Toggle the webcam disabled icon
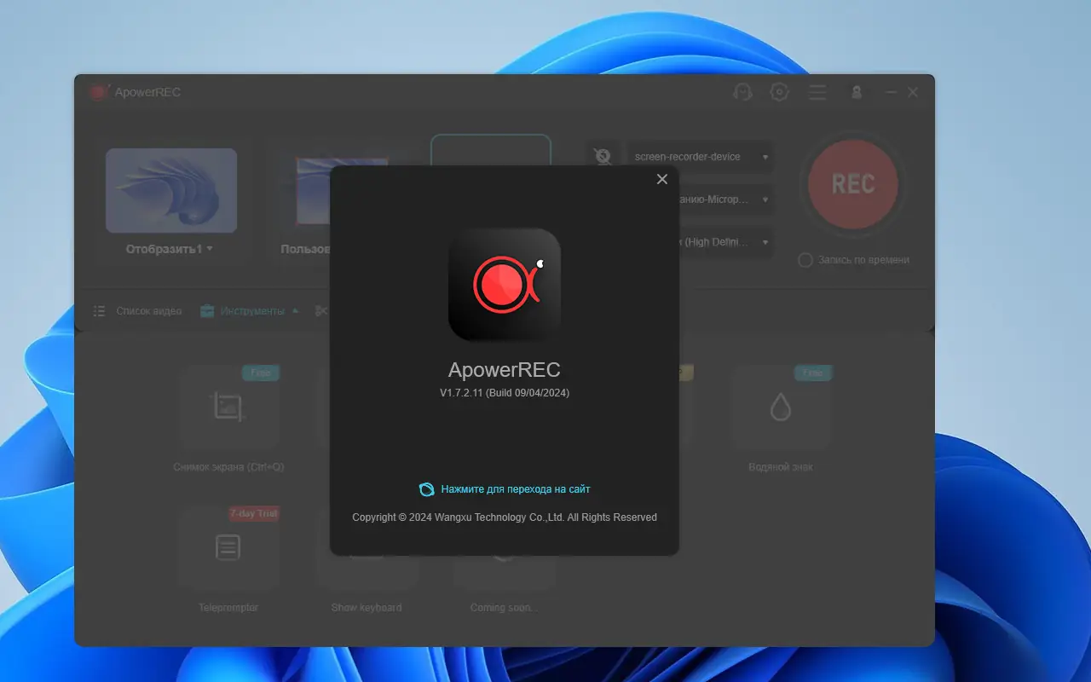Image resolution: width=1091 pixels, height=682 pixels. pyautogui.click(x=603, y=157)
